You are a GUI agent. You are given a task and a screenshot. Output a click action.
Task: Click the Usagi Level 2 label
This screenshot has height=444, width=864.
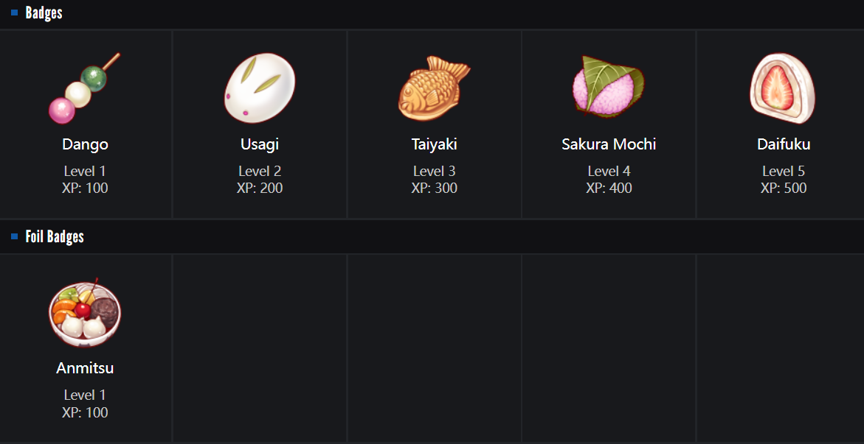click(x=260, y=171)
